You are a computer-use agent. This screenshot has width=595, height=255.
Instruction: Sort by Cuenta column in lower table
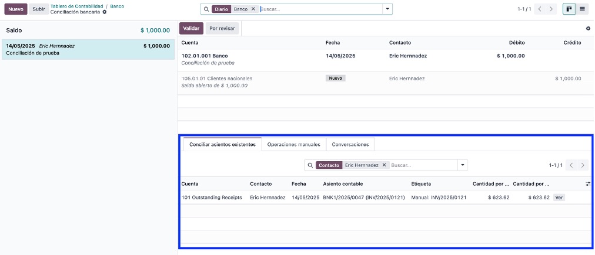(190, 184)
